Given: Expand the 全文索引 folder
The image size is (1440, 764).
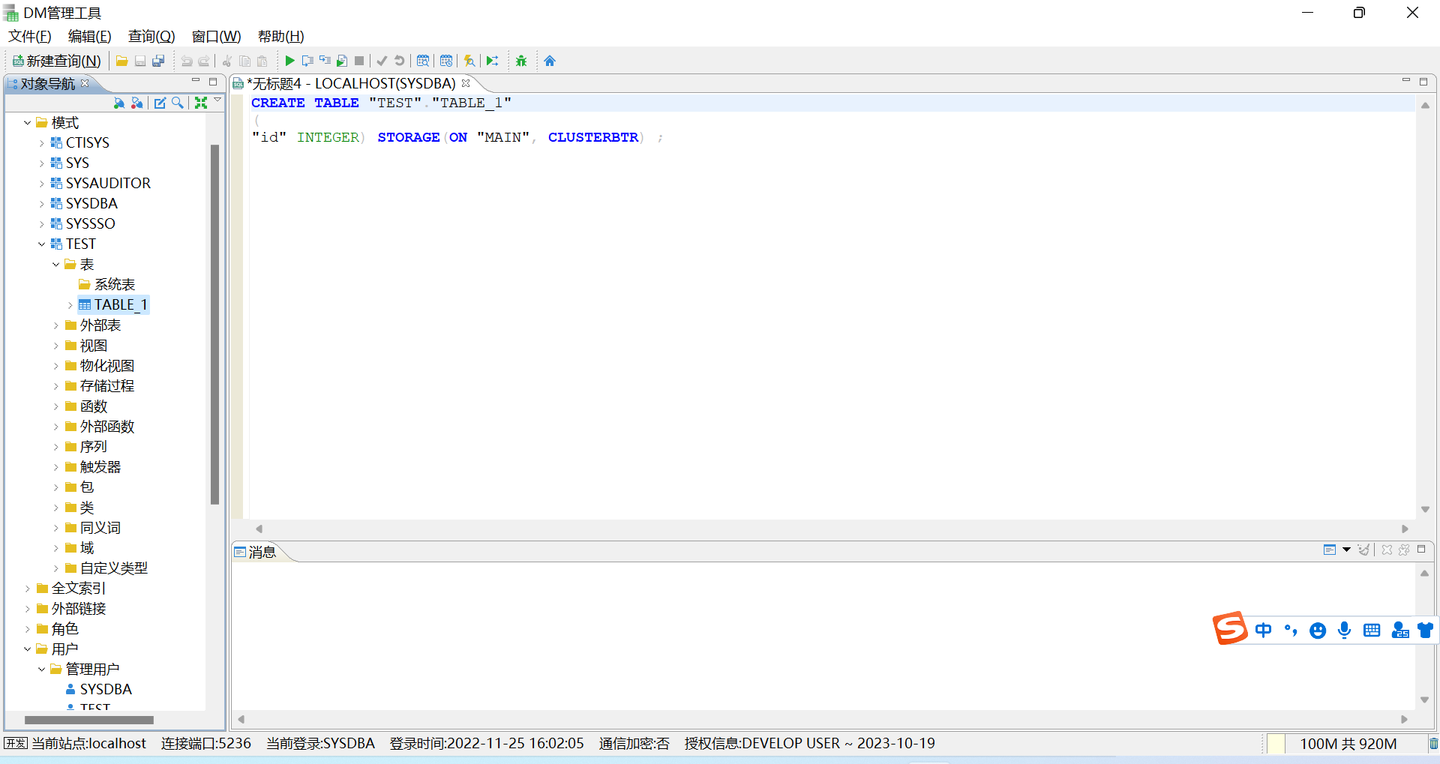Looking at the screenshot, I should tap(27, 589).
